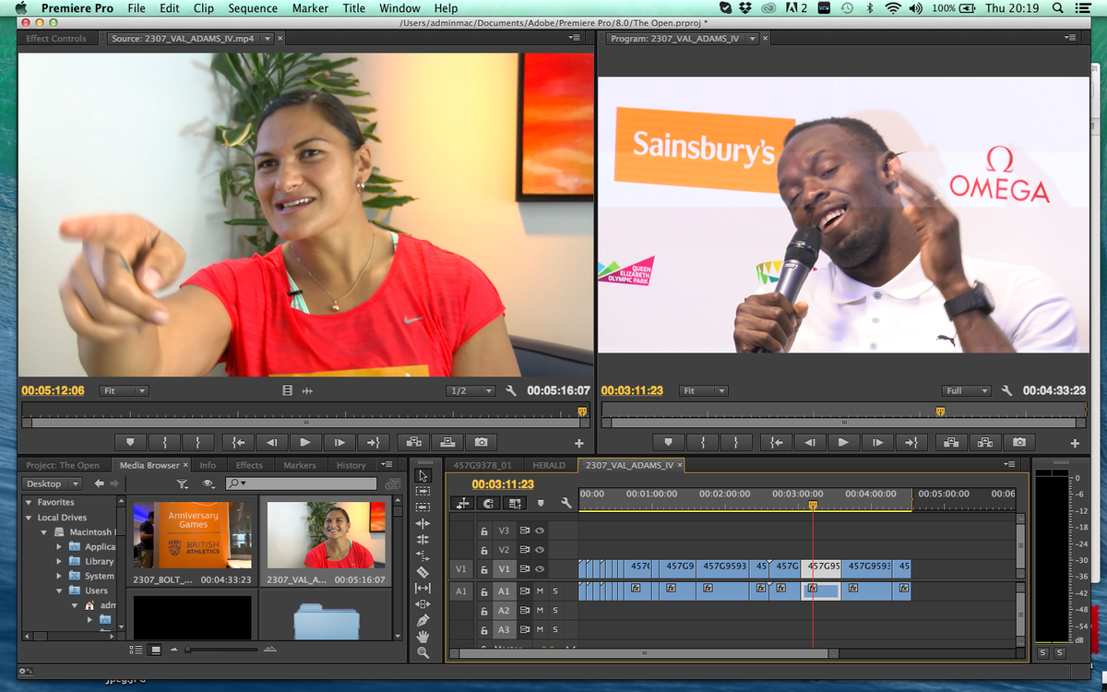The height and width of the screenshot is (692, 1107).
Task: Click the Media Browser search field
Action: click(x=302, y=483)
